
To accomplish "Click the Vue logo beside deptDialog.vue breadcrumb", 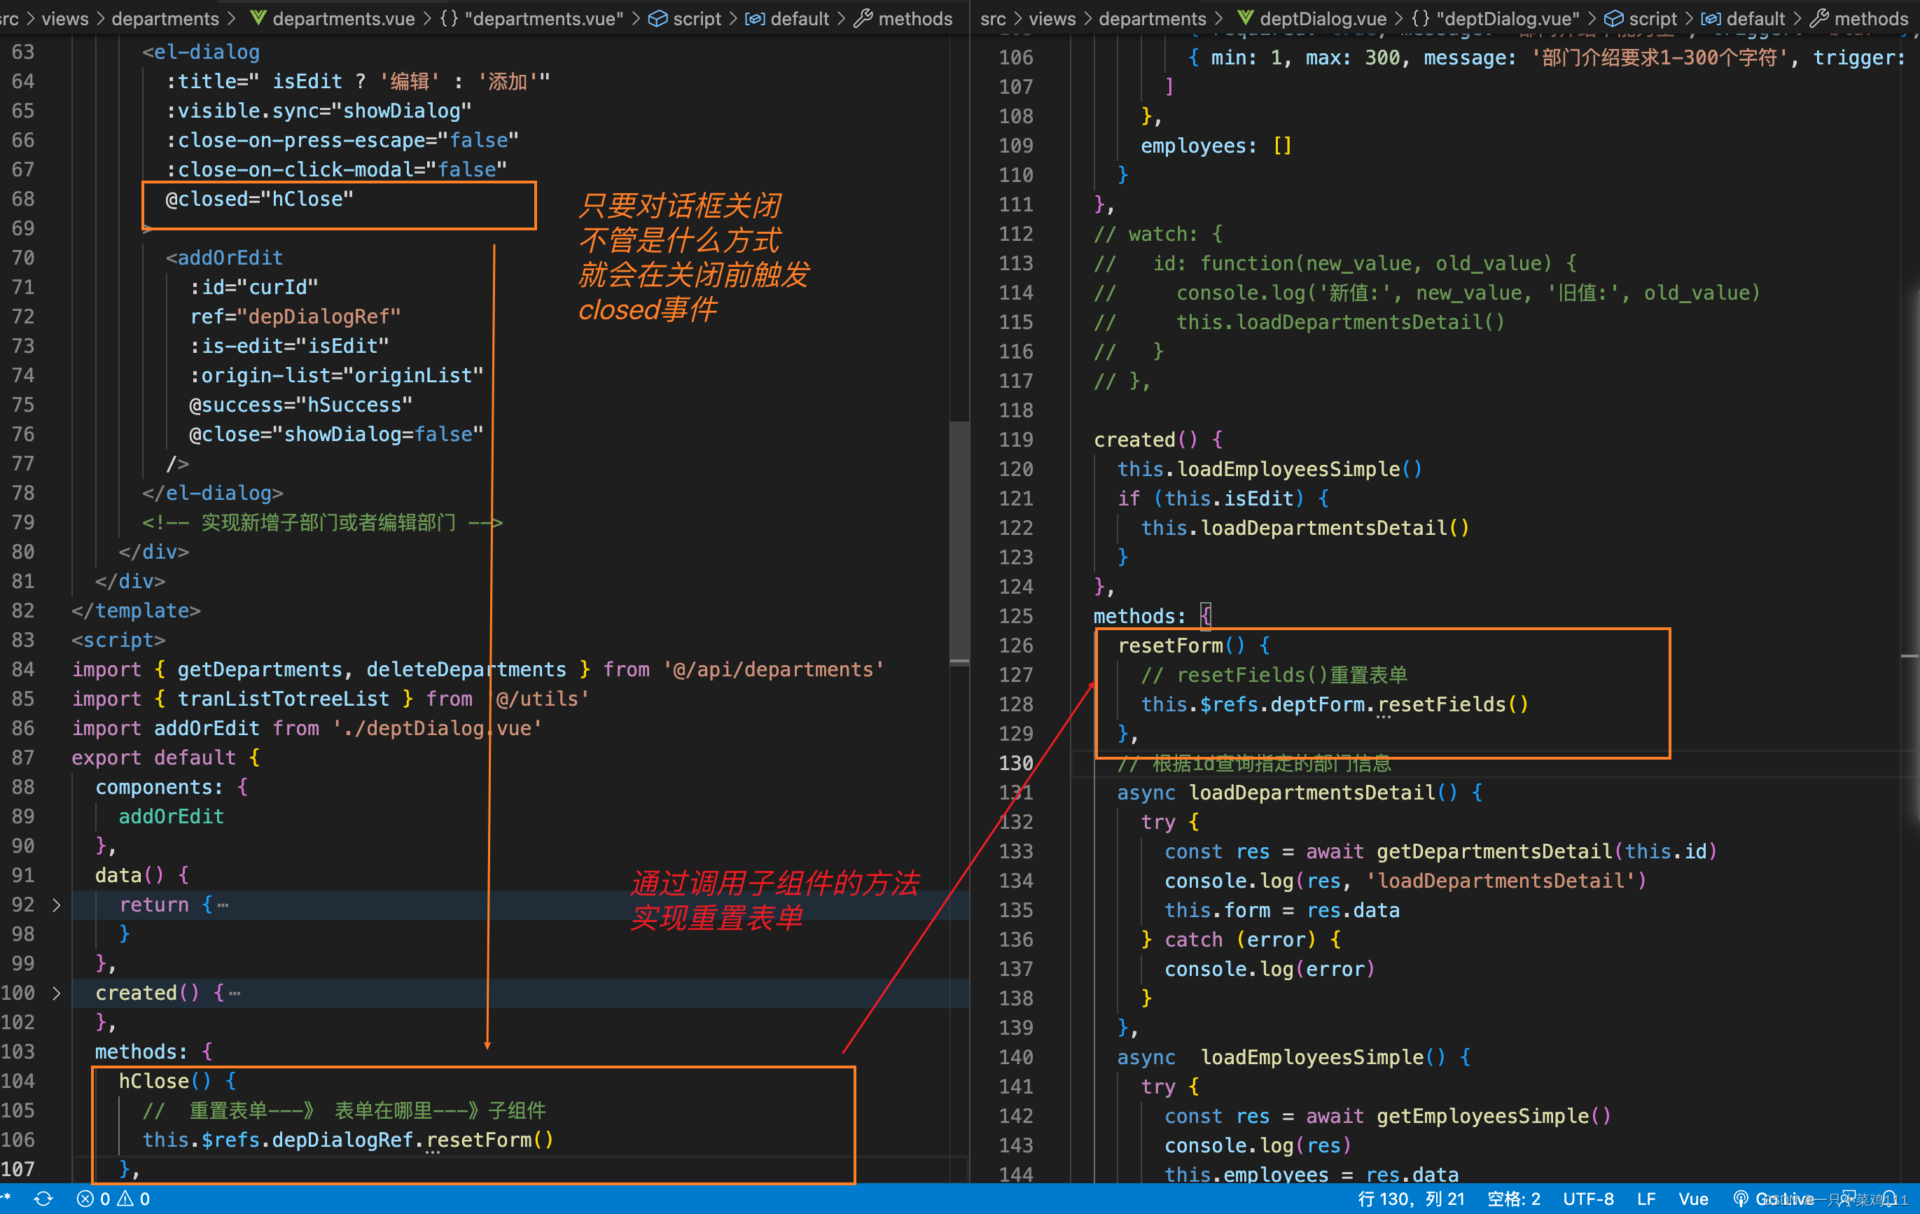I will (1246, 18).
